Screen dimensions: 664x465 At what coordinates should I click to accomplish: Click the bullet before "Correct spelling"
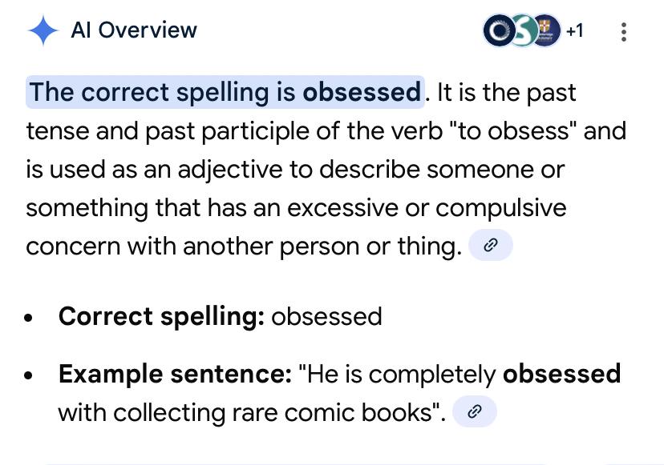point(30,317)
